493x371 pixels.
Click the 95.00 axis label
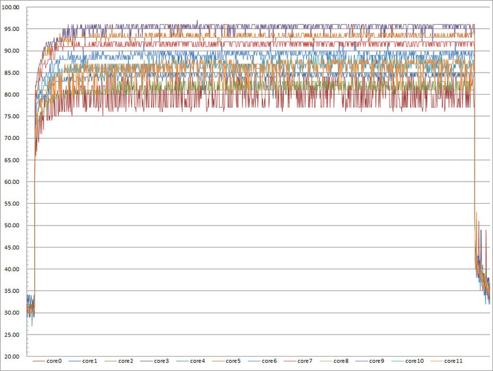tap(12, 29)
